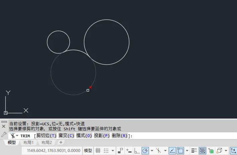237x155 pixels.
Task: Switch to the 布局1 layout tab
Action: pos(28,142)
